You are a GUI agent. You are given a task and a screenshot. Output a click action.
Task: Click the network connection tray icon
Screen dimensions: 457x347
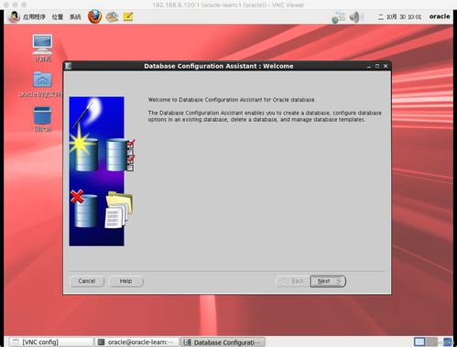[338, 16]
